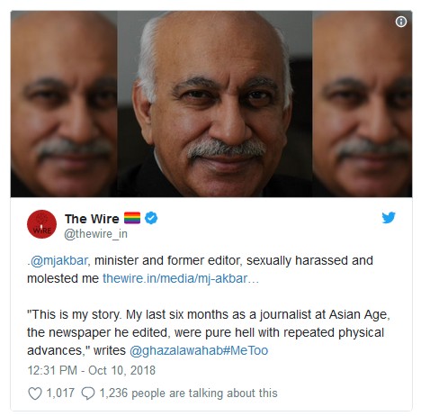
Task: Like the tweet with the heart icon
Action: click(x=35, y=393)
